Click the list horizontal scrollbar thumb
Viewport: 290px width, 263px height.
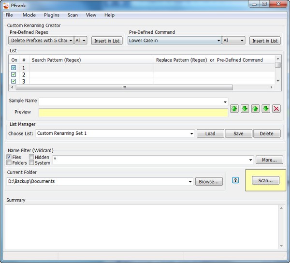[124, 88]
